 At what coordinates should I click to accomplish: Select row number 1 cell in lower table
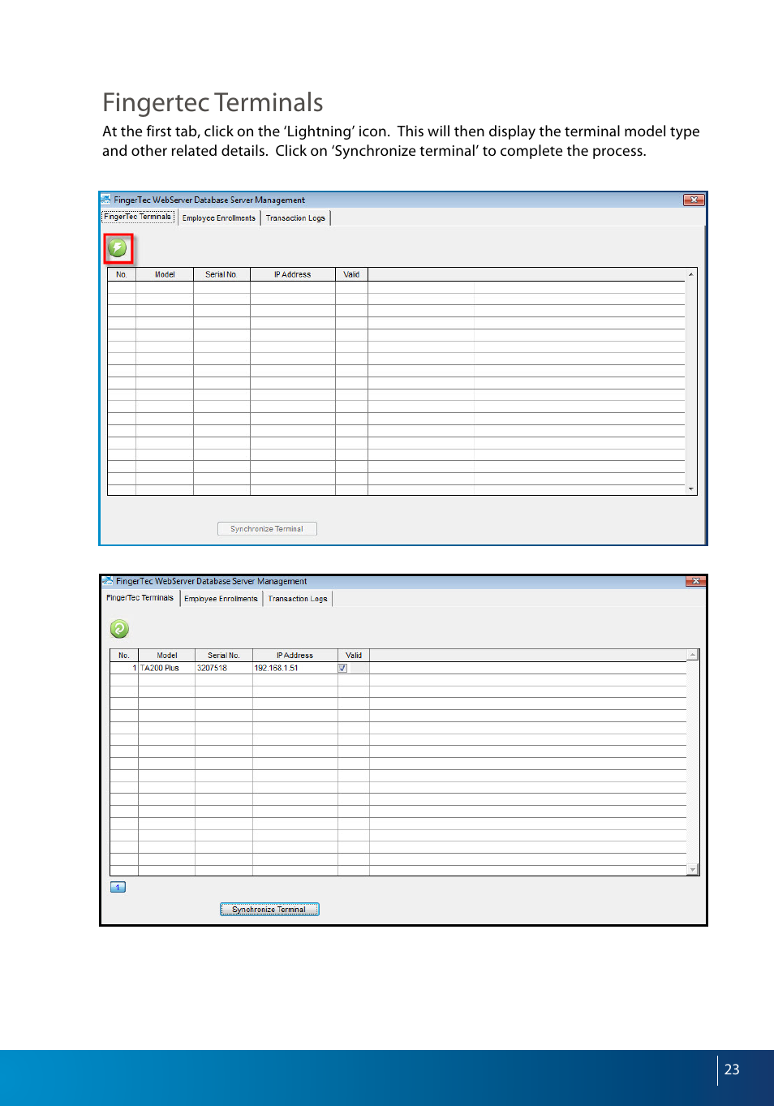click(124, 669)
